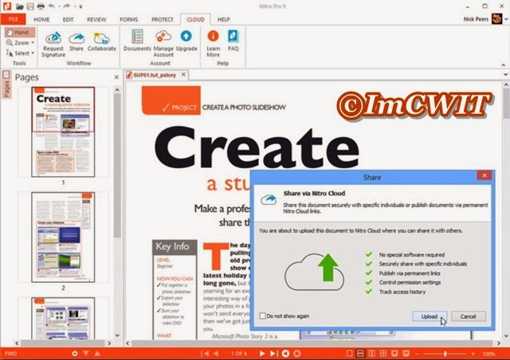The height and width of the screenshot is (360, 510).
Task: Click the zoom in plus button
Action: pyautogui.click(x=473, y=354)
